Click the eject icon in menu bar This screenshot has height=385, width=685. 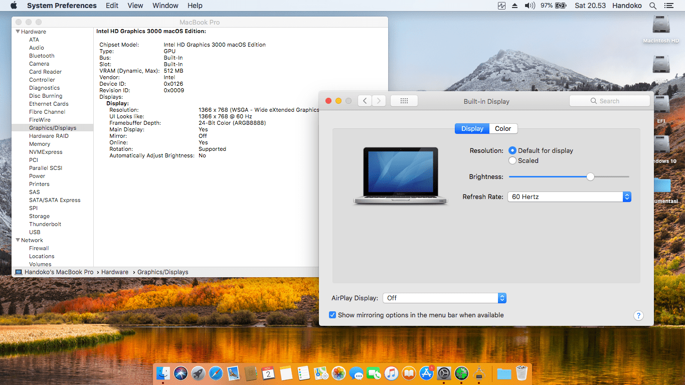pos(515,6)
